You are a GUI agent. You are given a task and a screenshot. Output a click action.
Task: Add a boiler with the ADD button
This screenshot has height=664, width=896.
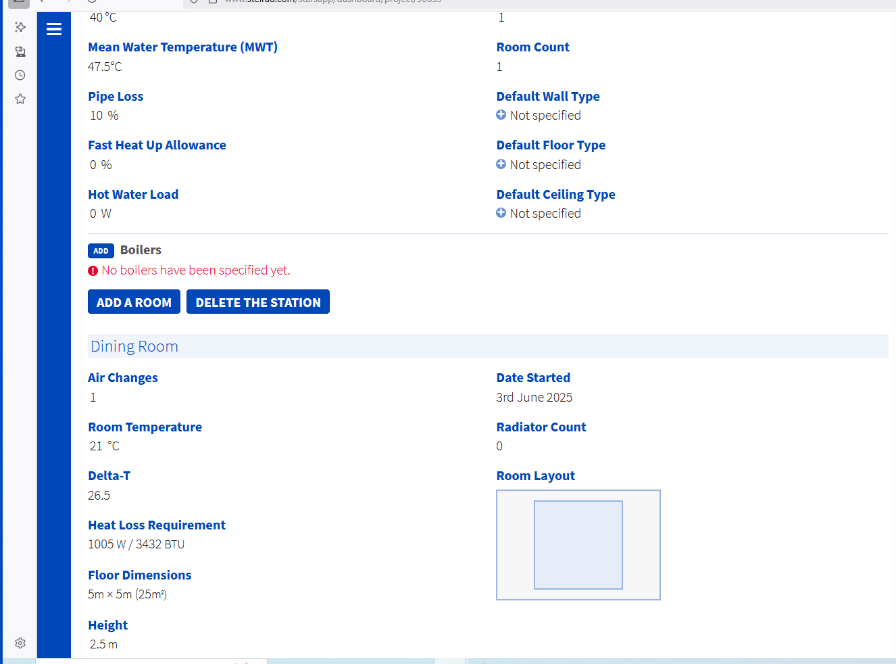point(101,251)
